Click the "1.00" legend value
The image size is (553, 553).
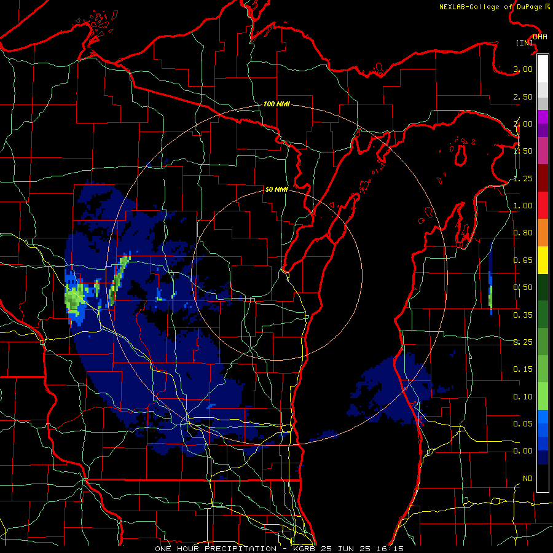(523, 206)
